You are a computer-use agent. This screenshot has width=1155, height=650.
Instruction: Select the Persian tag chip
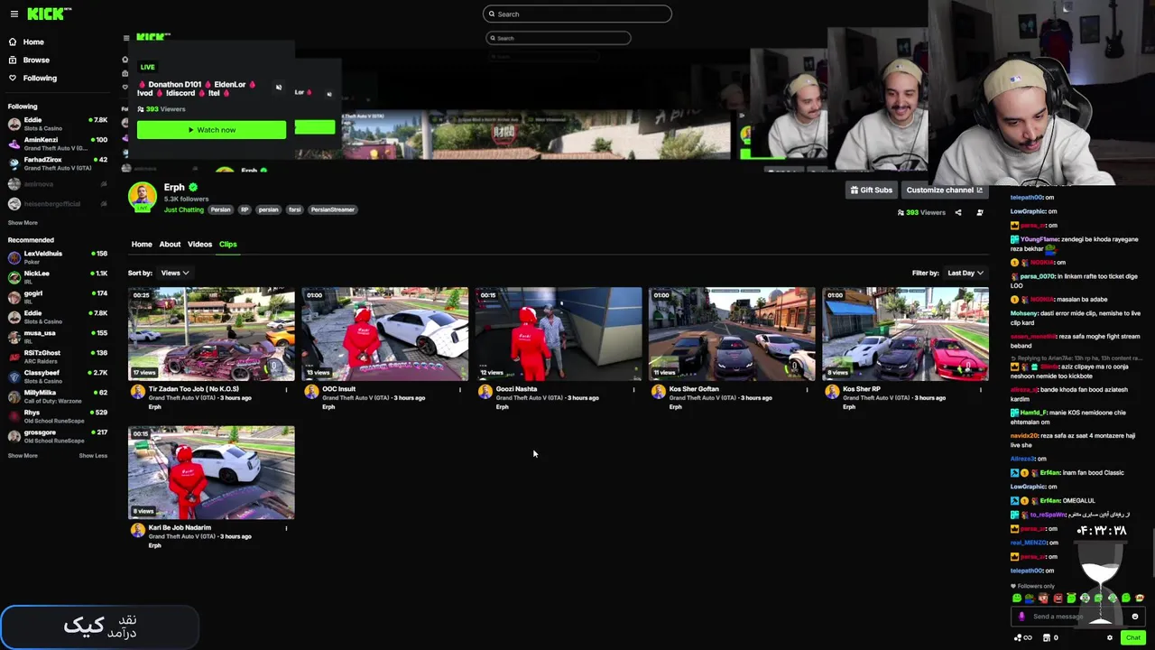click(220, 209)
